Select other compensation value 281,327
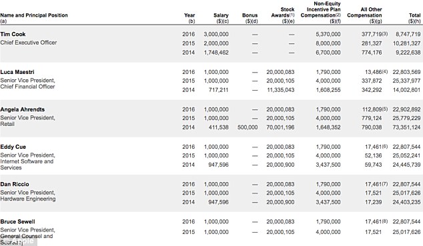Screen dimensions: 423x246 (x=372, y=43)
